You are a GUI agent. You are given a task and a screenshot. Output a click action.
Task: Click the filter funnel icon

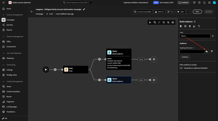coord(212,52)
